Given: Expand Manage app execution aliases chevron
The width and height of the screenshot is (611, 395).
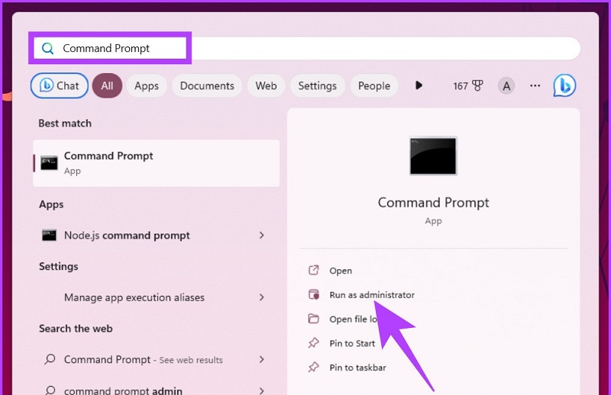Looking at the screenshot, I should (x=261, y=297).
